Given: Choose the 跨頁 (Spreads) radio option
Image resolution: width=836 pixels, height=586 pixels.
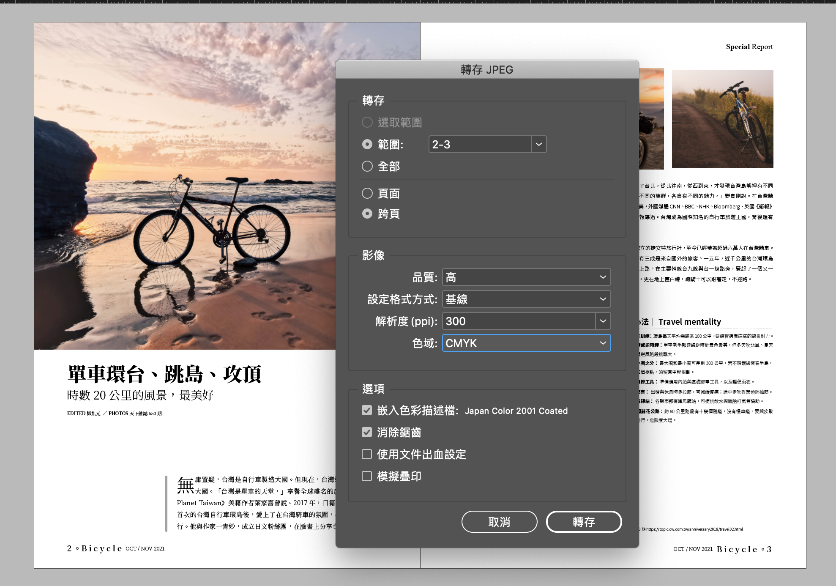Looking at the screenshot, I should click(x=367, y=214).
